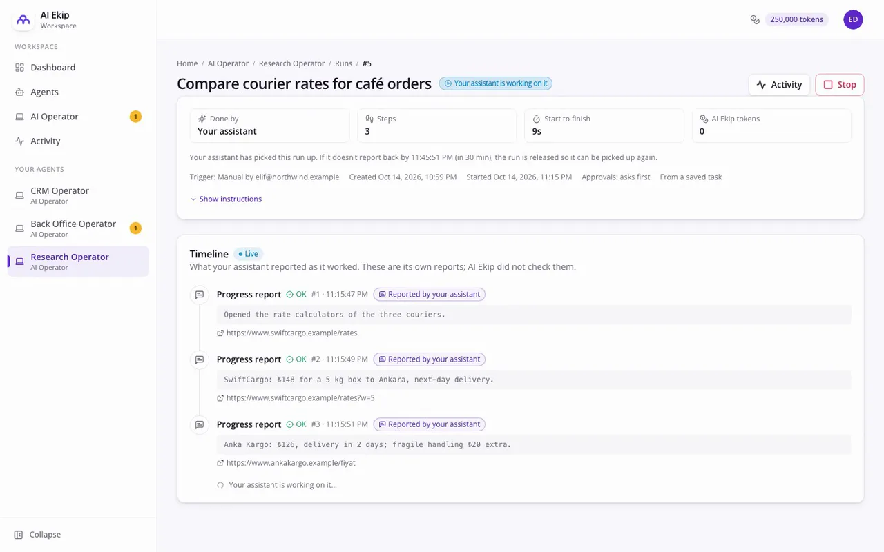This screenshot has height=552, width=884.
Task: Go to Home breadcrumb
Action: (x=187, y=63)
